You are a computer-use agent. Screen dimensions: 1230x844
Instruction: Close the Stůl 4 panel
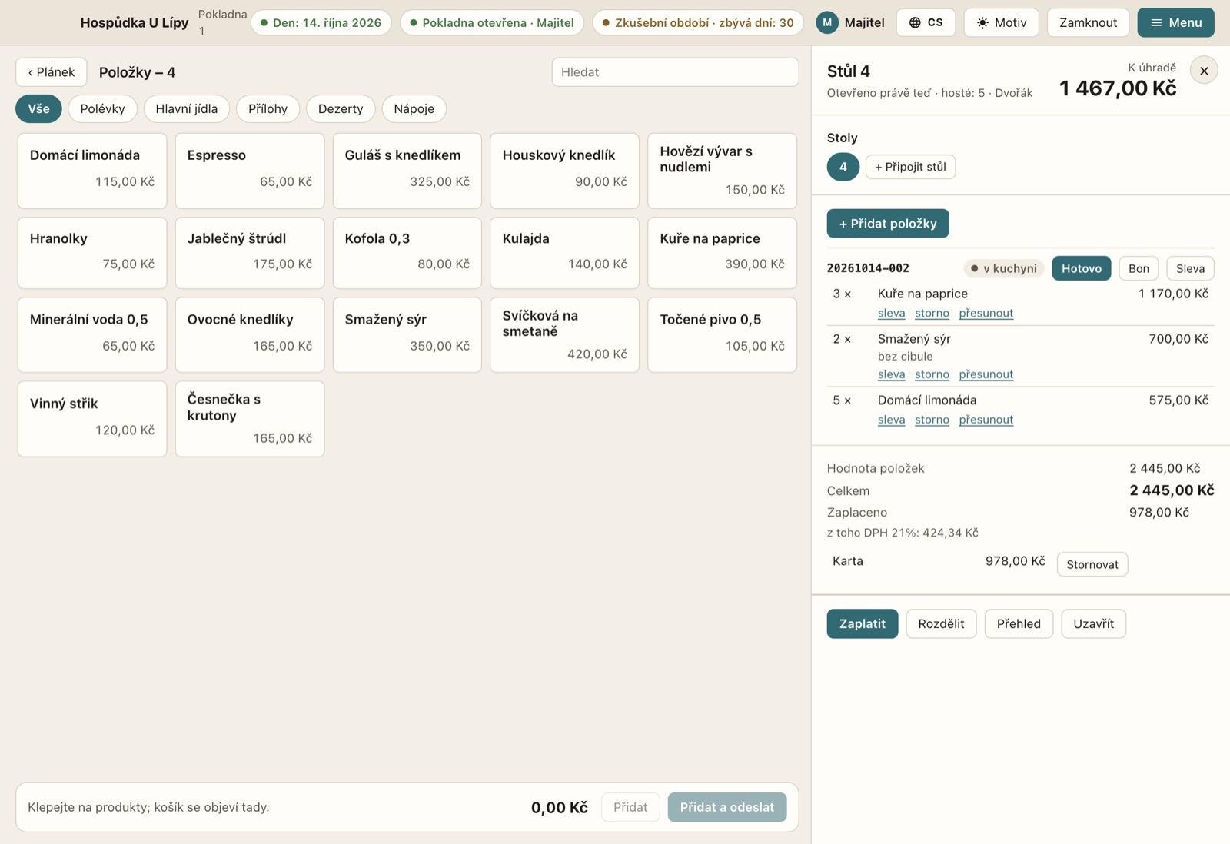coord(1204,71)
